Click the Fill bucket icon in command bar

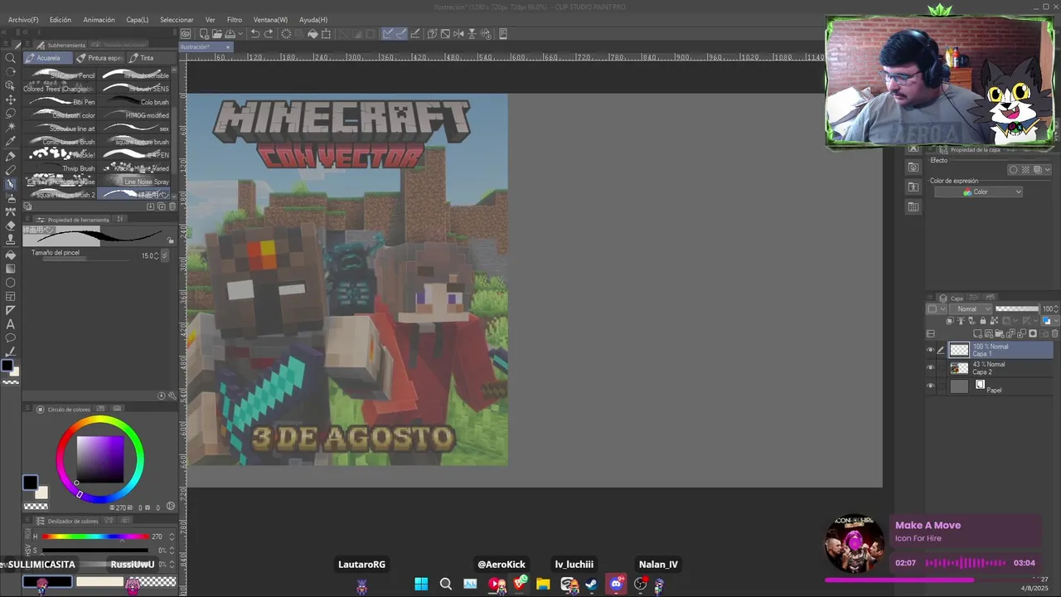point(312,34)
